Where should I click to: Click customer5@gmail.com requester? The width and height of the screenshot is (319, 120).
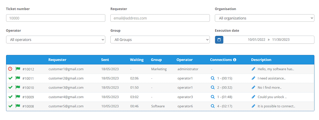(x=66, y=106)
